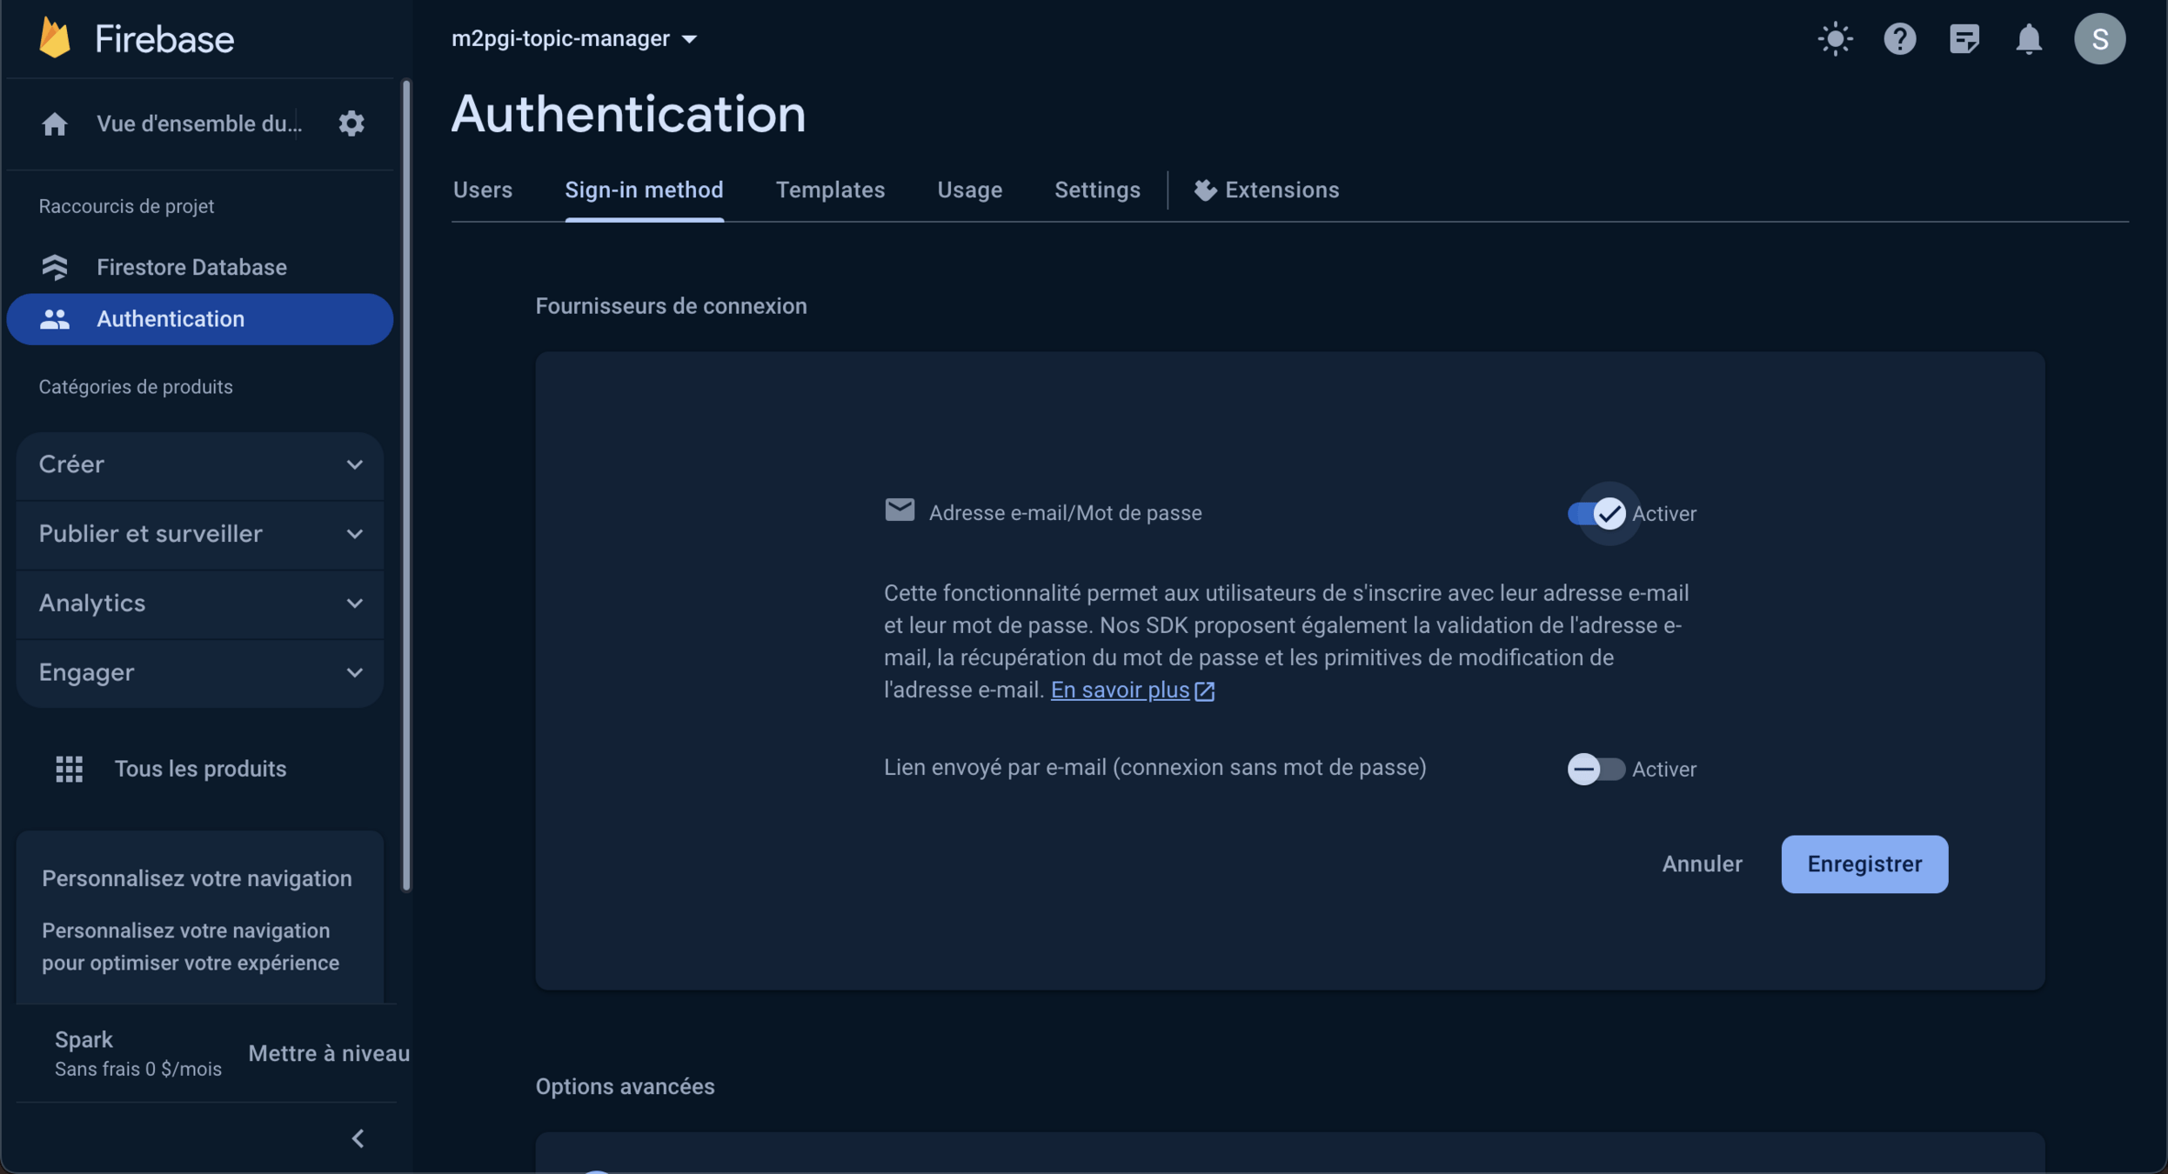Open project settings gear icon
The image size is (2168, 1174).
coord(351,123)
